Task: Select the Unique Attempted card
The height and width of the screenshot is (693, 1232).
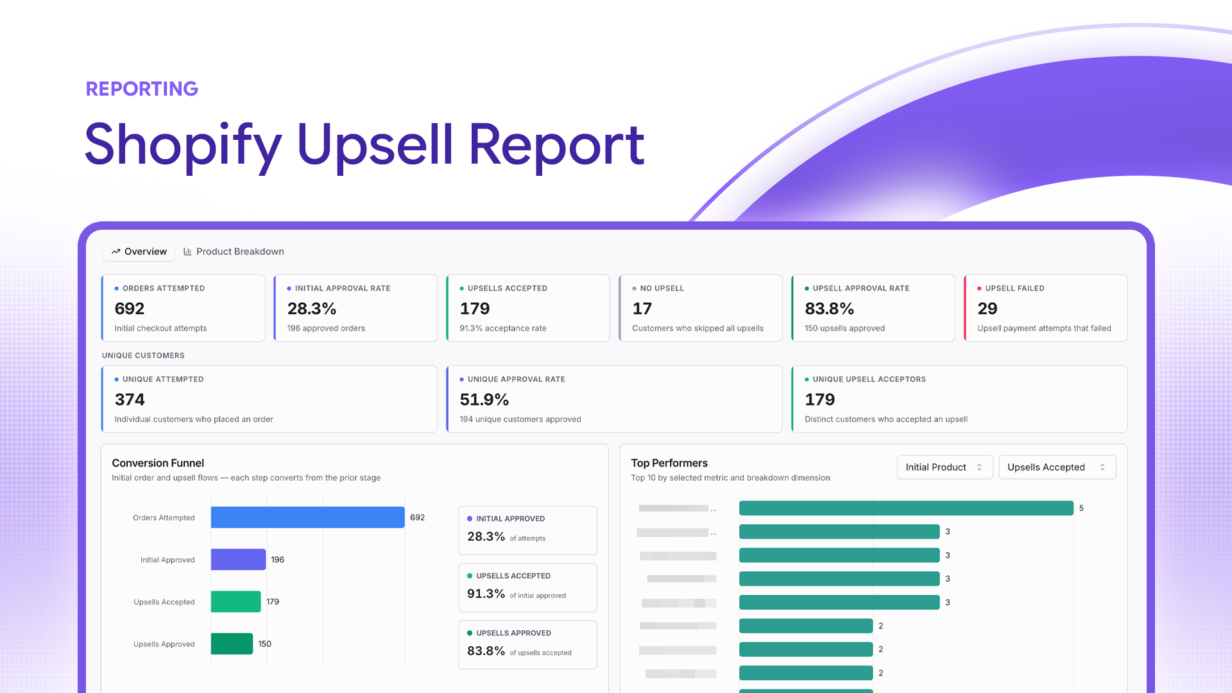Action: (x=269, y=399)
